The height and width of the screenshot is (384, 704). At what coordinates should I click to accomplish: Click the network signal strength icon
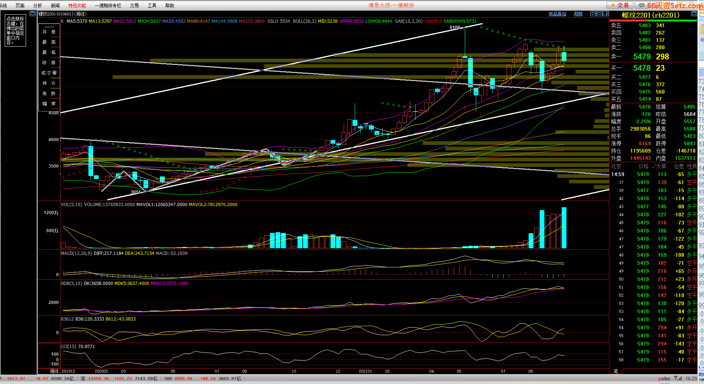[678, 378]
